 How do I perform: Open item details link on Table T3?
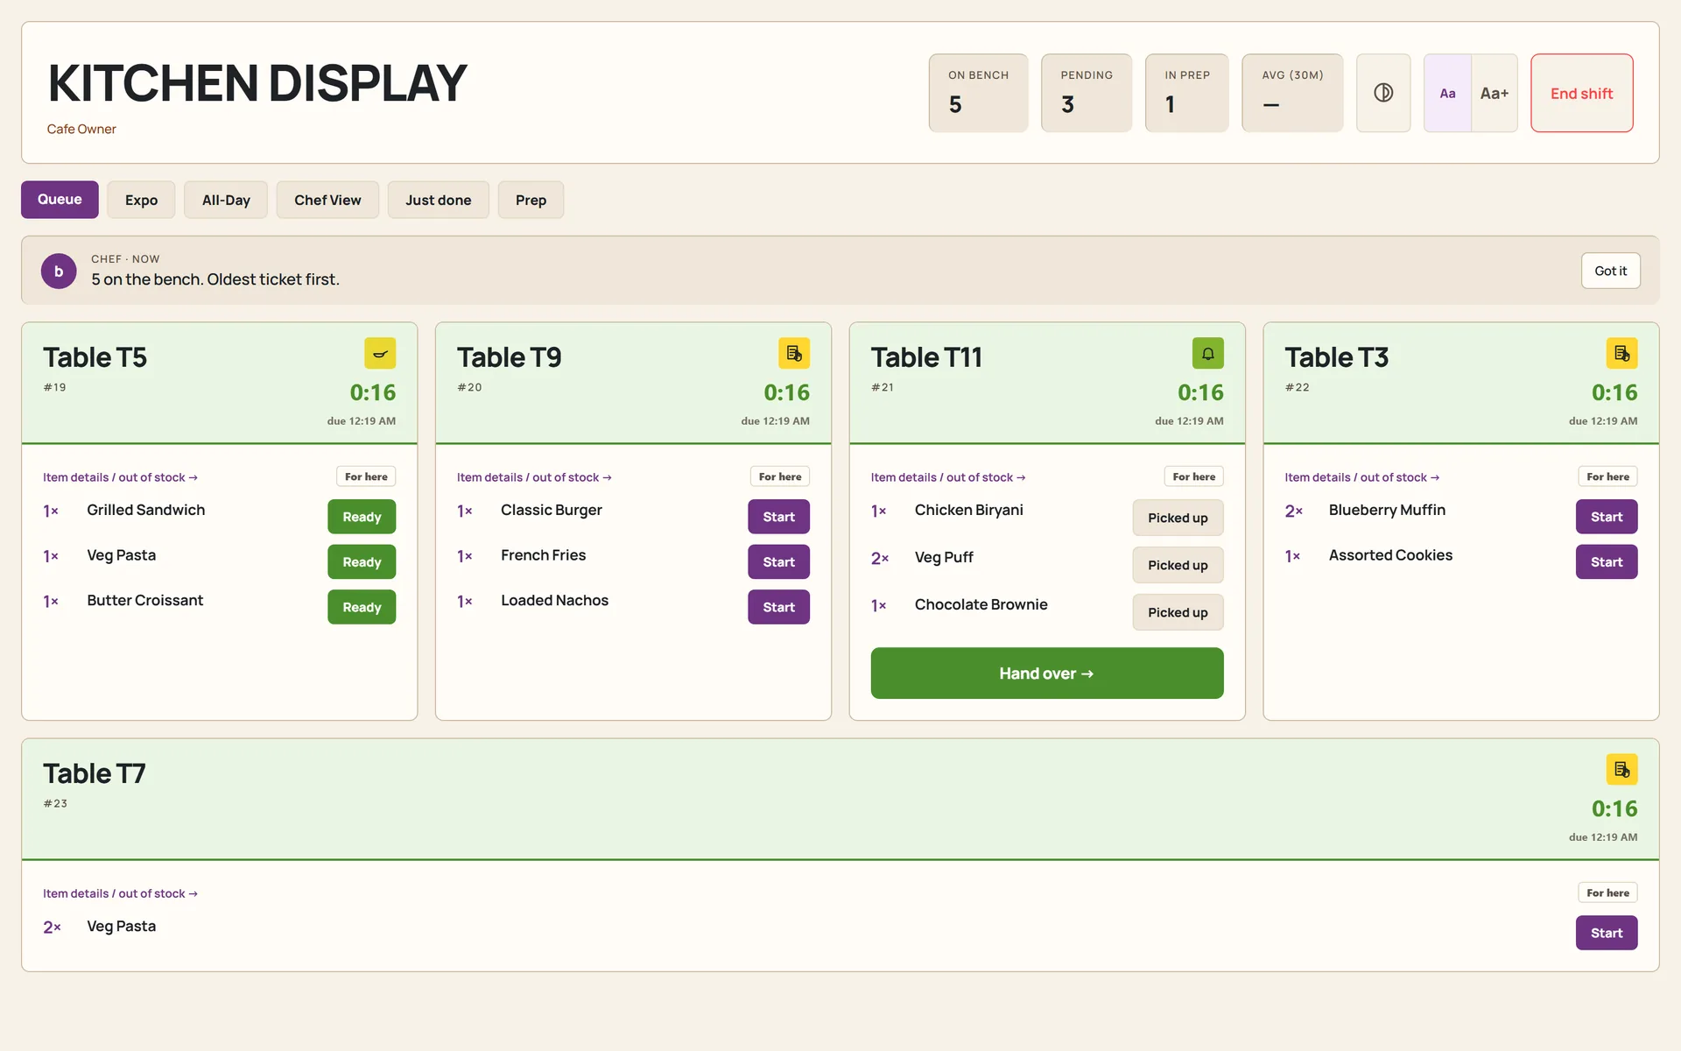tap(1361, 477)
